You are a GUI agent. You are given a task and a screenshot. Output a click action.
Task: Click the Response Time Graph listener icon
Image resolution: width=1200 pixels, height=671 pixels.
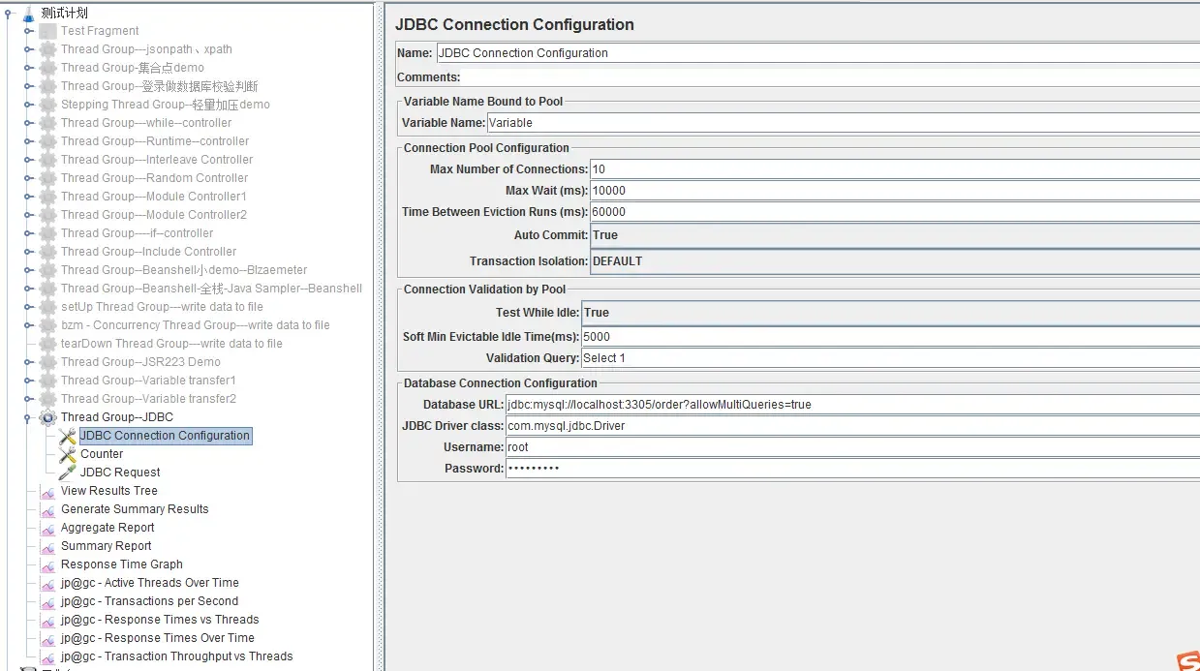(47, 565)
